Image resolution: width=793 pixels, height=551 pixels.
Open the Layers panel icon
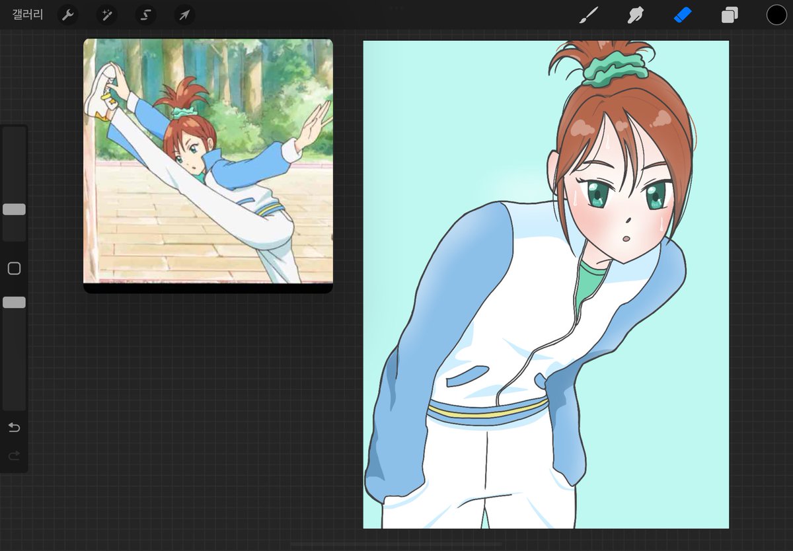tap(730, 15)
